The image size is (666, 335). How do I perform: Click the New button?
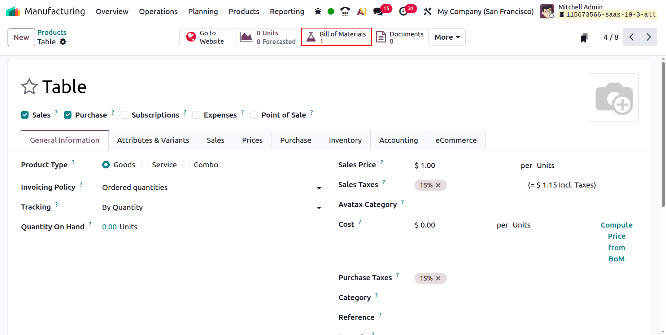pyautogui.click(x=21, y=38)
